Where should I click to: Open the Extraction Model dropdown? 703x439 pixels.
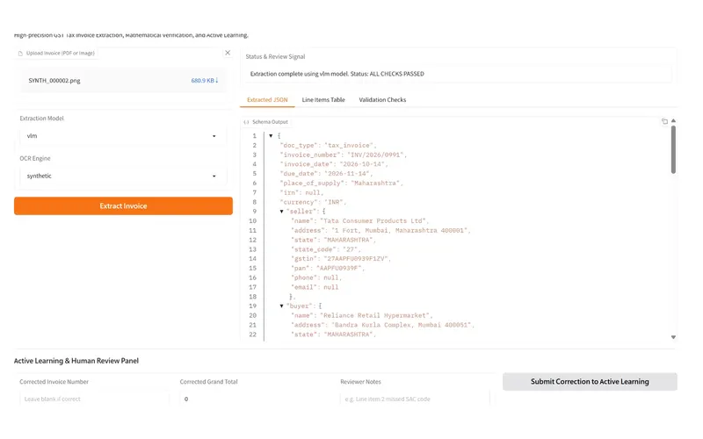point(123,136)
